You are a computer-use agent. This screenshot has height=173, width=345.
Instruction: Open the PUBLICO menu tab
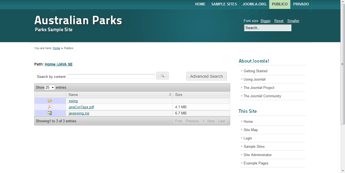pos(280,4)
